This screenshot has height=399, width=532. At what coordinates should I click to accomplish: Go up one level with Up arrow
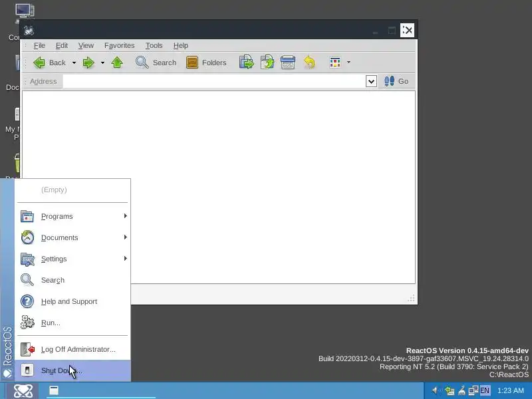click(x=117, y=63)
